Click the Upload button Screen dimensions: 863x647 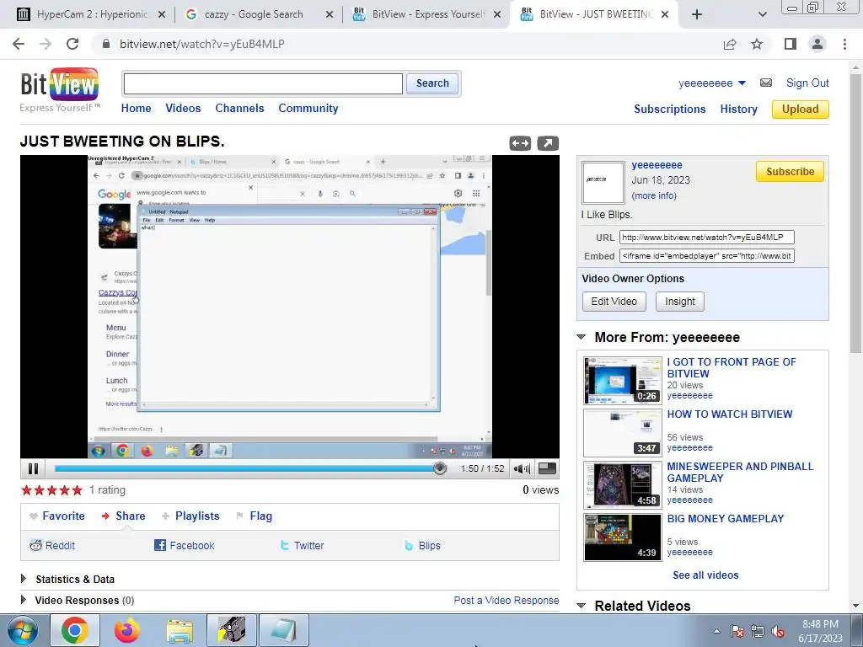[x=801, y=109]
